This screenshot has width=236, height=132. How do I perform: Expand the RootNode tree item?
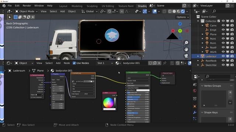pyautogui.click(x=198, y=60)
